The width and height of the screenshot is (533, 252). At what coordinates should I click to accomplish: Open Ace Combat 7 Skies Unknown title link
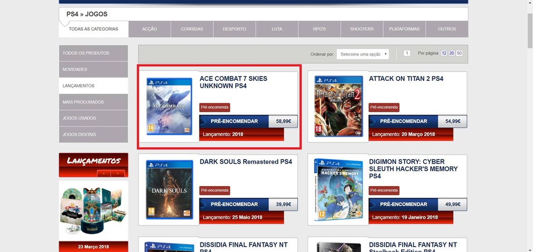pos(233,82)
